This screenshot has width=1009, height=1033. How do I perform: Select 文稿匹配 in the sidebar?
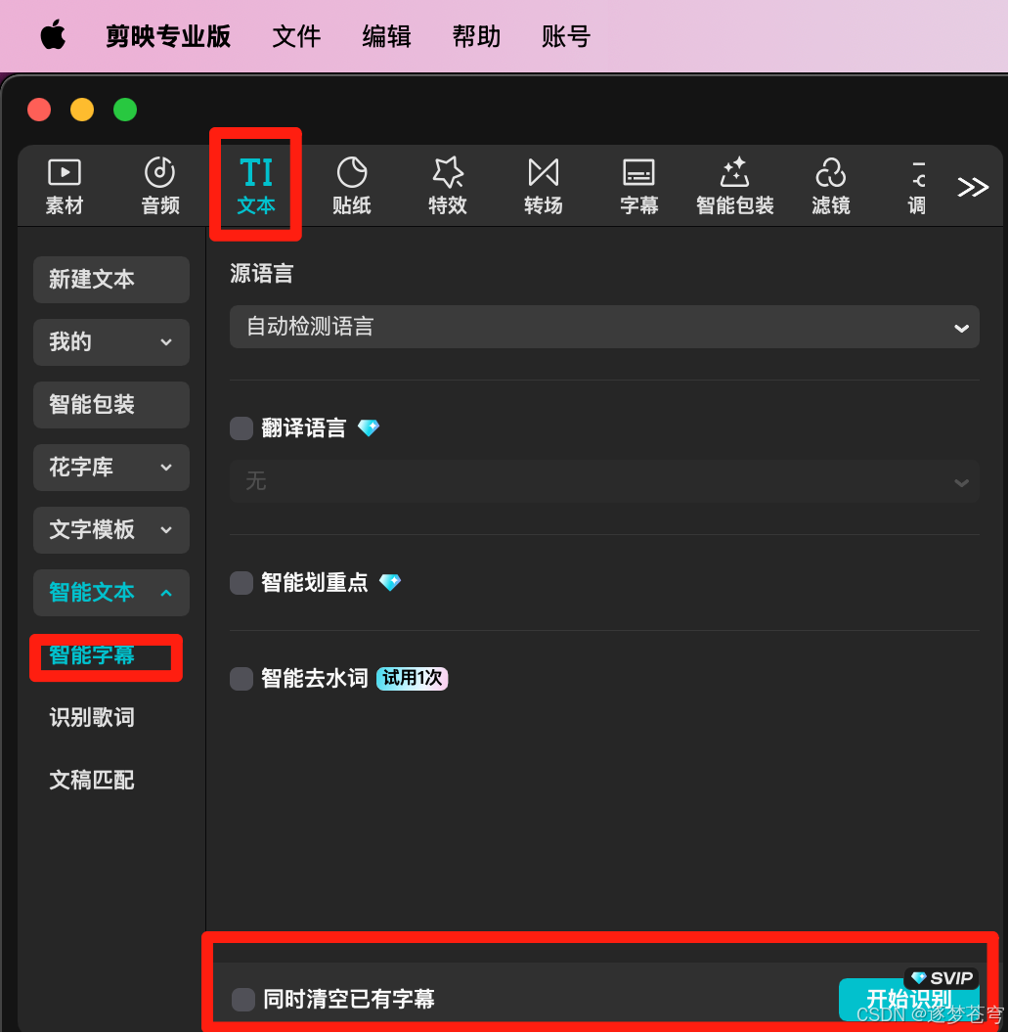[x=92, y=780]
